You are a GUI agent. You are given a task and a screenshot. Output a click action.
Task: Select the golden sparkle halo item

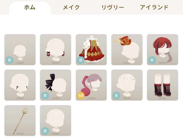(20, 50)
